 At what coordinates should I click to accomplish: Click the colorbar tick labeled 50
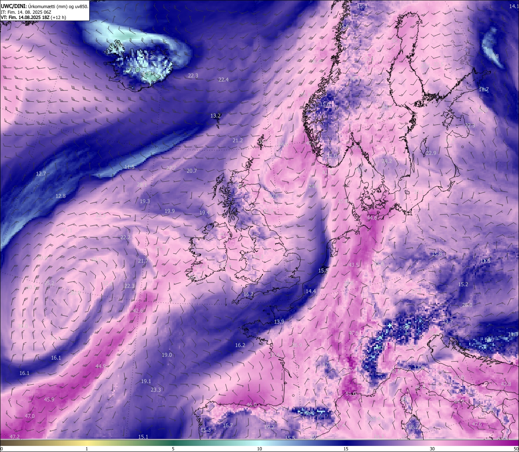pyautogui.click(x=516, y=449)
